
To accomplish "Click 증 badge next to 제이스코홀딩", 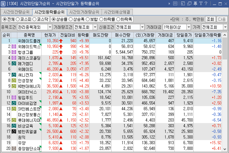I will [14, 58].
